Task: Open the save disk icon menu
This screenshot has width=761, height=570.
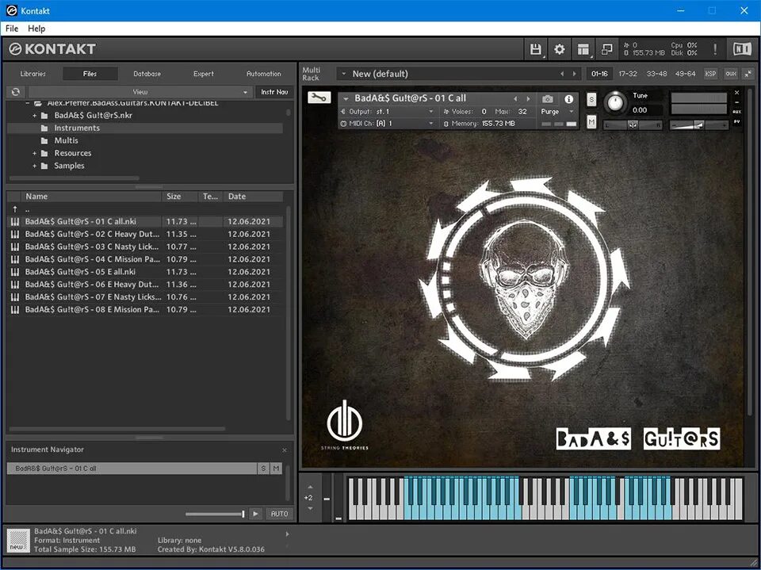Action: (x=535, y=49)
